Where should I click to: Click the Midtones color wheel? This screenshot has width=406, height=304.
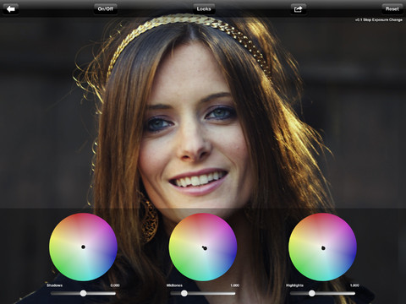(203, 247)
